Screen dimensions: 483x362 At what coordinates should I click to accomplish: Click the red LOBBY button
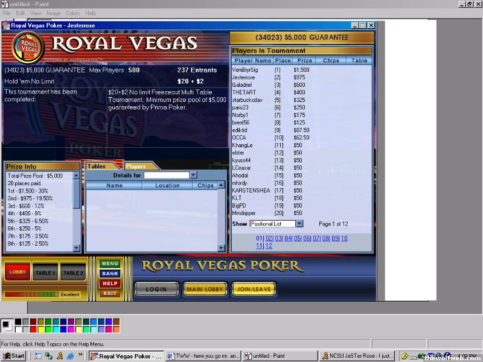(x=18, y=272)
